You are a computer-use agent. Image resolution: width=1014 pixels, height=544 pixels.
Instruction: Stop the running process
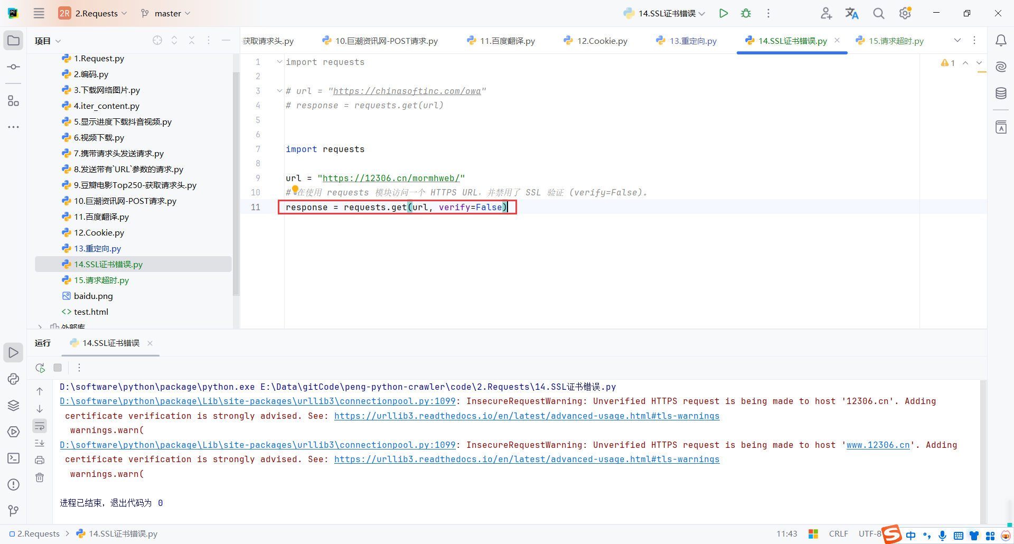[58, 368]
